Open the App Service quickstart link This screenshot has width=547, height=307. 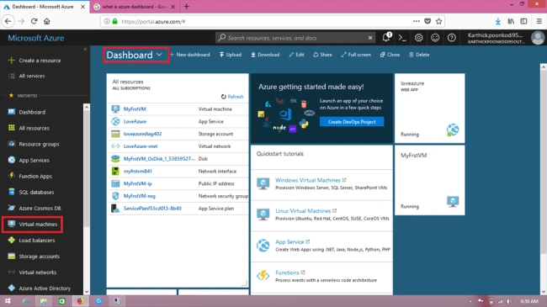point(289,241)
